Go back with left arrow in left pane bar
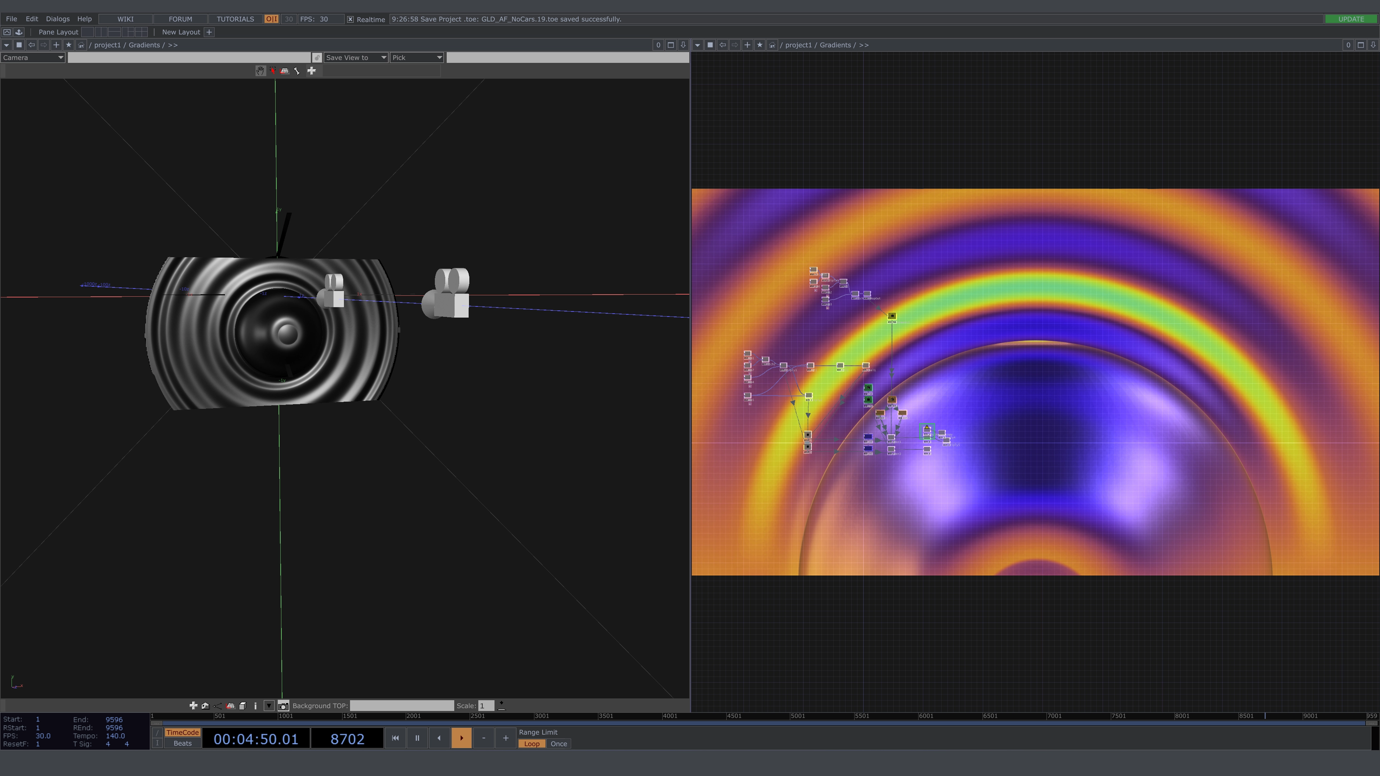Viewport: 1380px width, 776px height. 32,45
